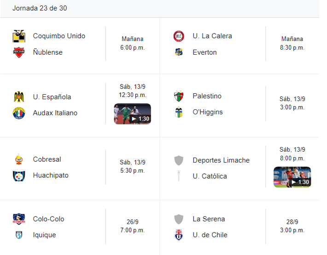The height and width of the screenshot is (255, 327).
Task: Play the U. Española vs Audax highlights video
Action: [x=133, y=114]
